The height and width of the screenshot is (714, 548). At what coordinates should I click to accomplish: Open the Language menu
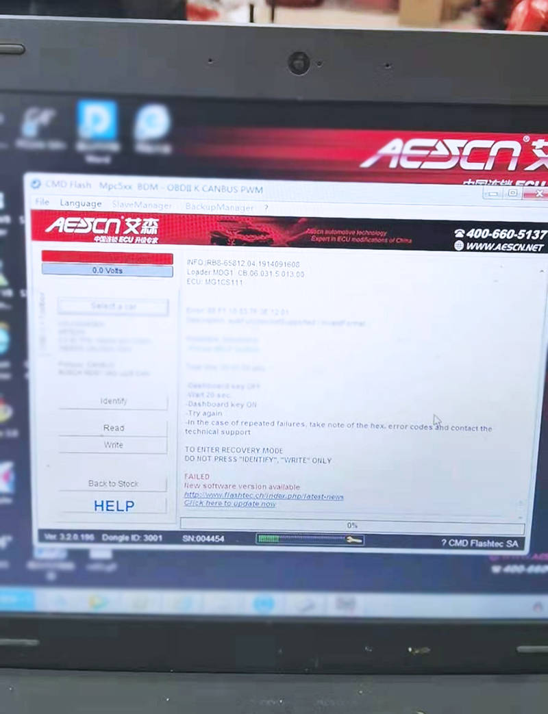click(x=81, y=203)
